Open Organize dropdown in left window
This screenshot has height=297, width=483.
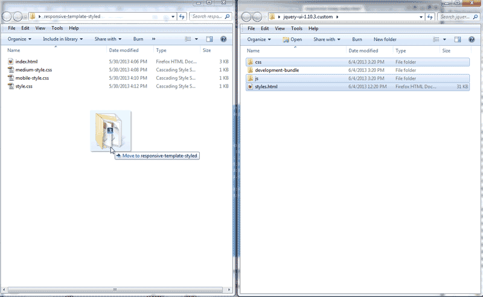tap(19, 39)
